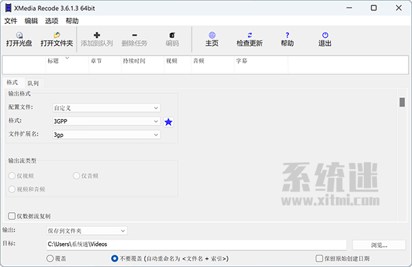Click the 添加到队列 plus icon
The width and height of the screenshot is (412, 267).
(97, 35)
